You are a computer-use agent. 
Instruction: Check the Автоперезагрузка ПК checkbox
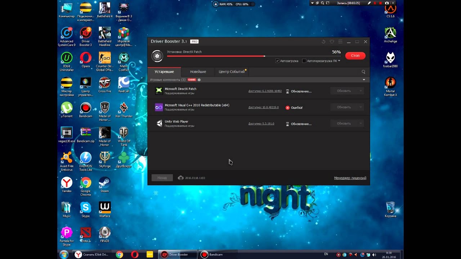click(x=304, y=61)
